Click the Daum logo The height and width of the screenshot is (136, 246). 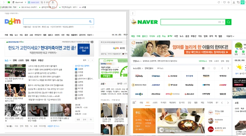tap(12, 21)
